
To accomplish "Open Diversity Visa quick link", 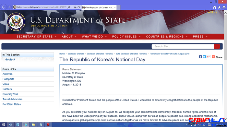I will point(10,94).
